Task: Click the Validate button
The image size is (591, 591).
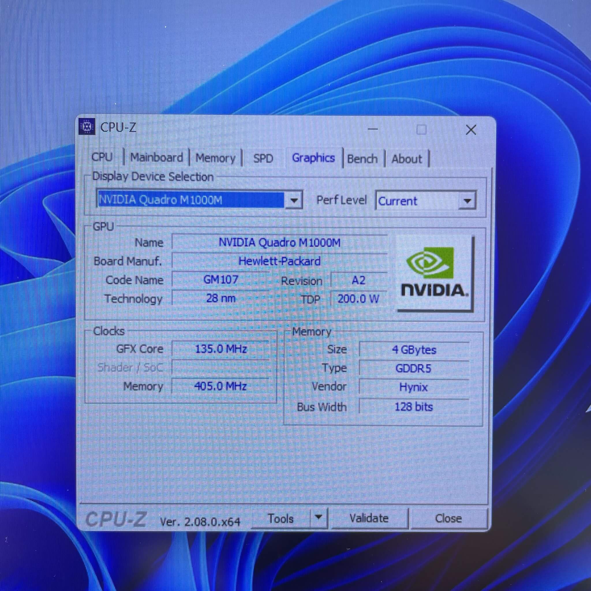Action: coord(369,518)
